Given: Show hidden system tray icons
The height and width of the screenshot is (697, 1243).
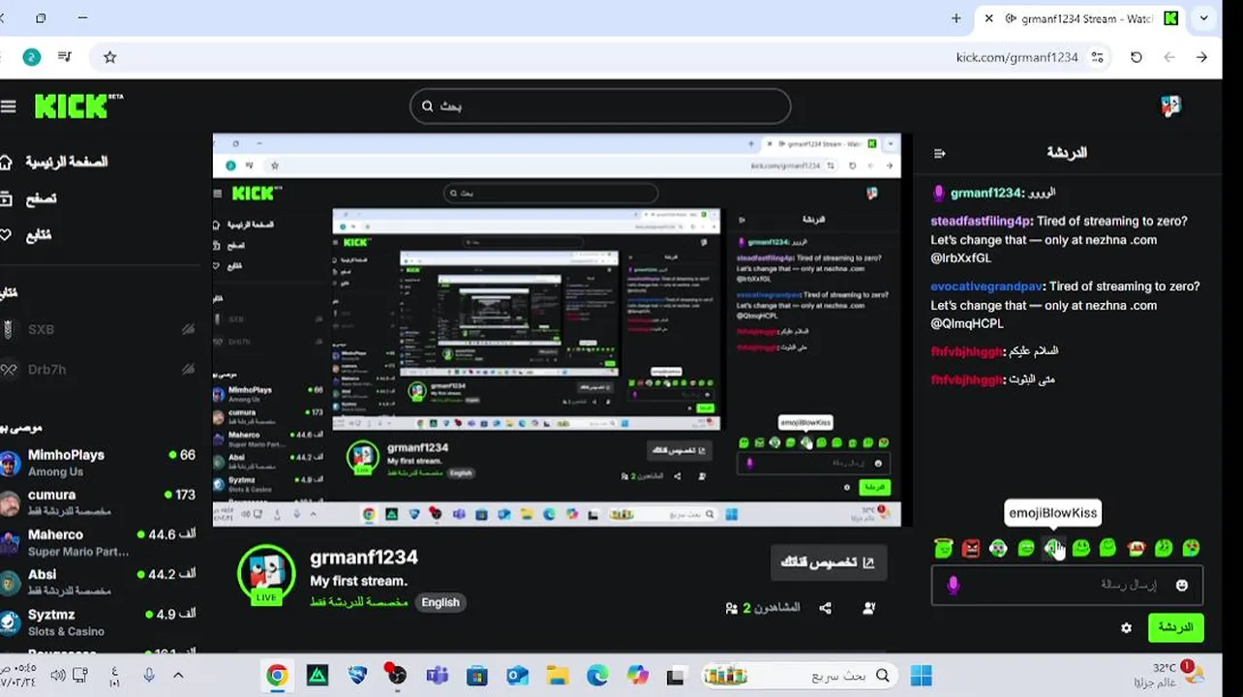Looking at the screenshot, I should point(178,676).
